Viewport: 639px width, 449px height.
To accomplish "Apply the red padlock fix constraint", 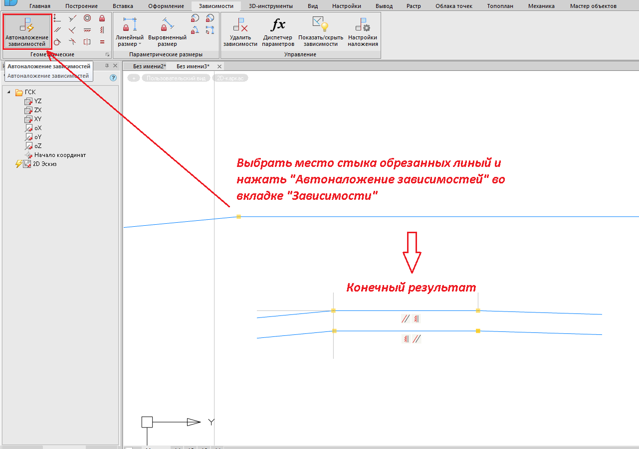I will point(102,18).
